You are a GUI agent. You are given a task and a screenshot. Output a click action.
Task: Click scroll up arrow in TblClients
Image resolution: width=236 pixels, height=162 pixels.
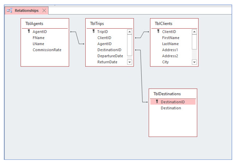(194, 32)
